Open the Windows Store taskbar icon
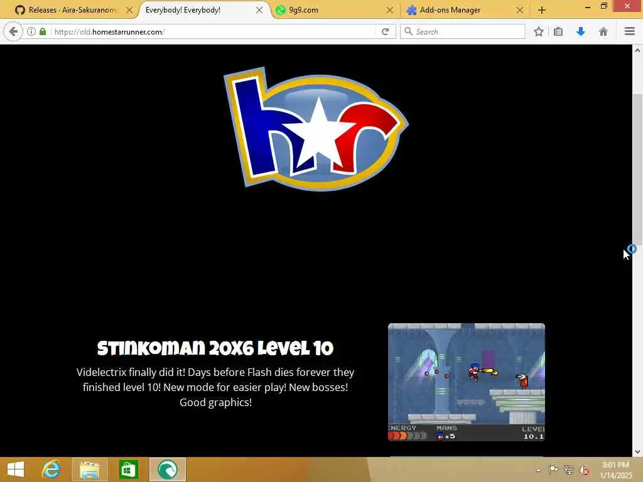 [x=128, y=469]
